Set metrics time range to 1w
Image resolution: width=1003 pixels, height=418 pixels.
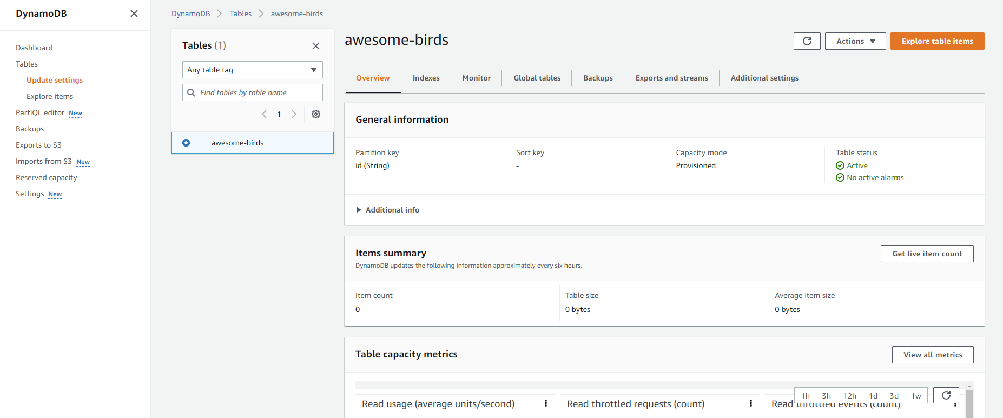click(916, 396)
